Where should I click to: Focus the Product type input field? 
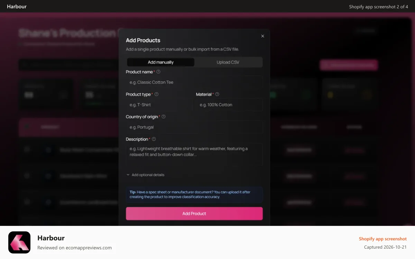coord(159,105)
